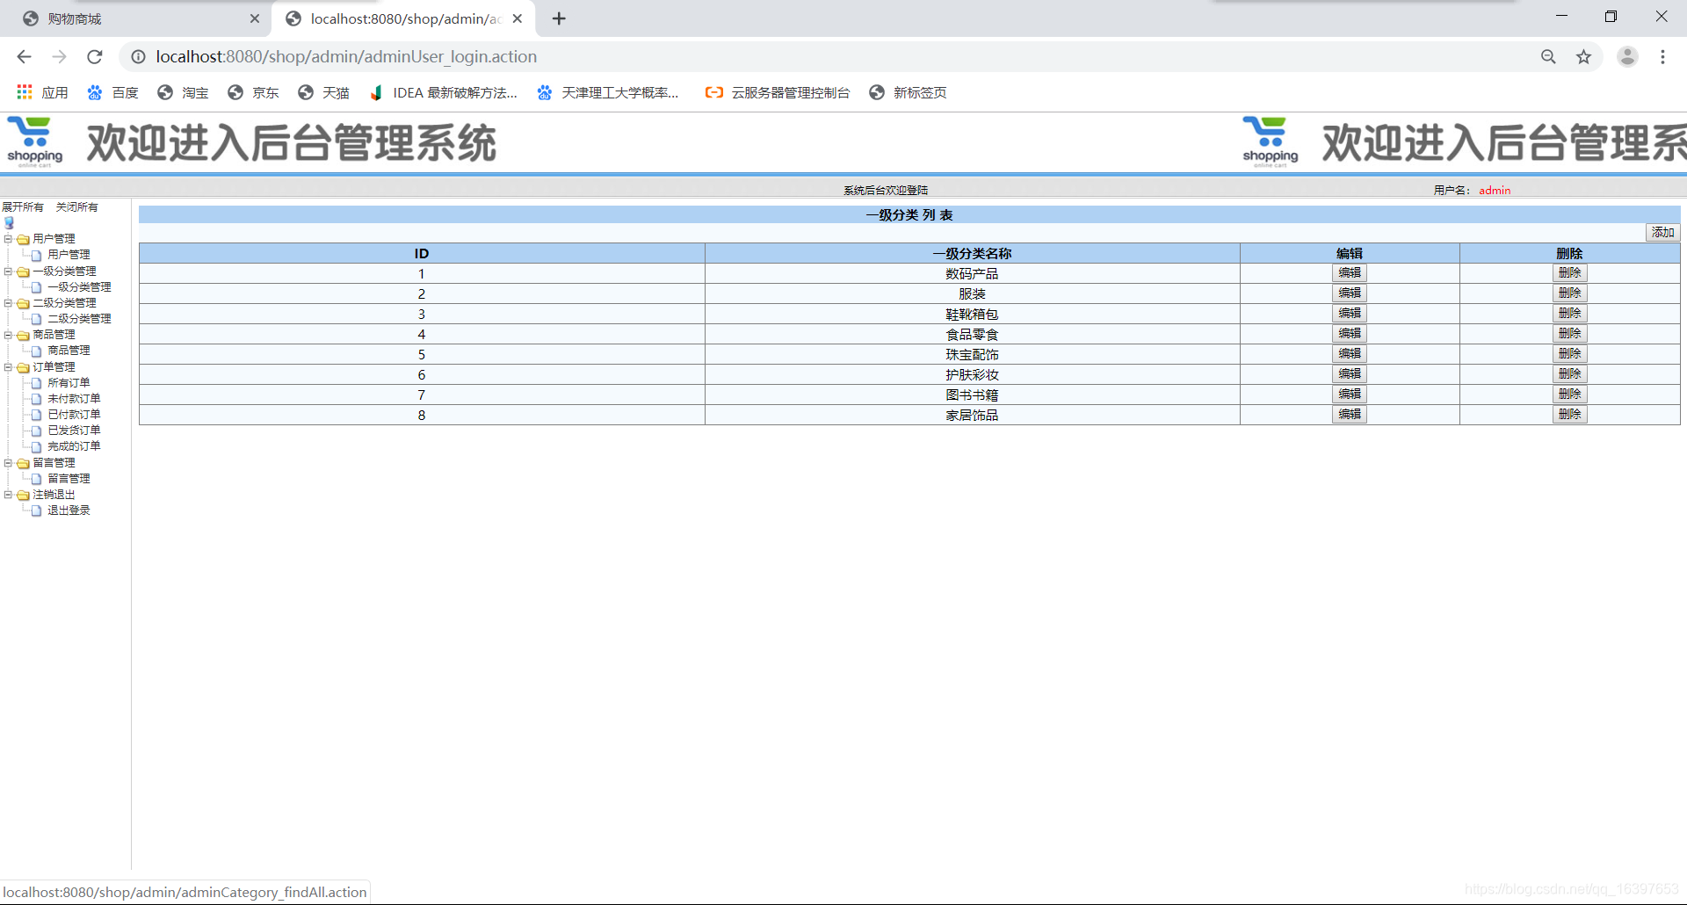Image resolution: width=1687 pixels, height=905 pixels.
Task: Click the right shopping cart logo
Action: [x=1270, y=141]
